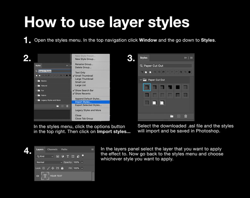
Task: Hide the YOUR TEXT layer
Action: click(38, 176)
